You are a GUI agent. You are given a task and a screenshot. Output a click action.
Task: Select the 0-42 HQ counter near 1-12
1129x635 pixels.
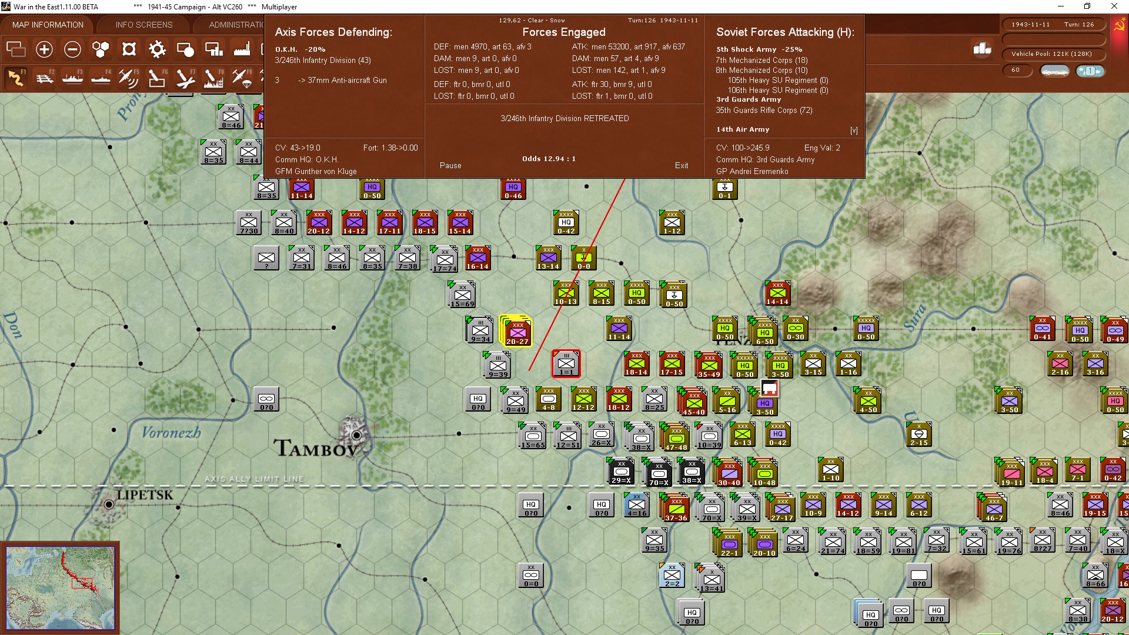(x=566, y=223)
